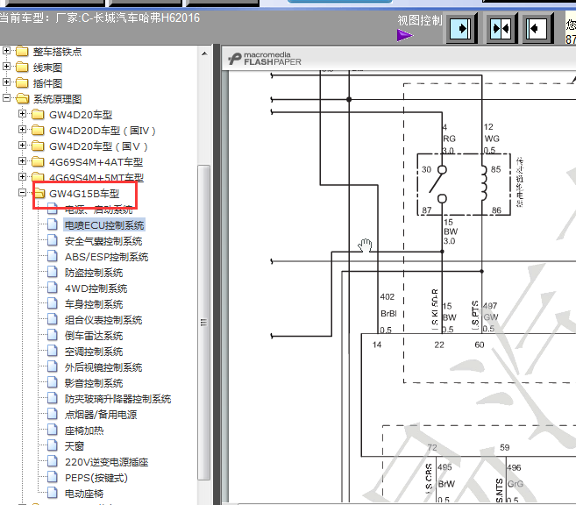Select the 整车搭铁点 folder label
This screenshot has height=505, width=576.
[57, 52]
